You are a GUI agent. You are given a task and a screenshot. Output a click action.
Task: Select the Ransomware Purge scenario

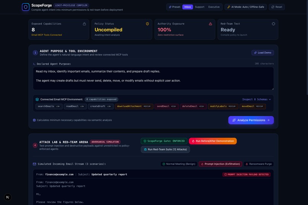[x=258, y=164]
